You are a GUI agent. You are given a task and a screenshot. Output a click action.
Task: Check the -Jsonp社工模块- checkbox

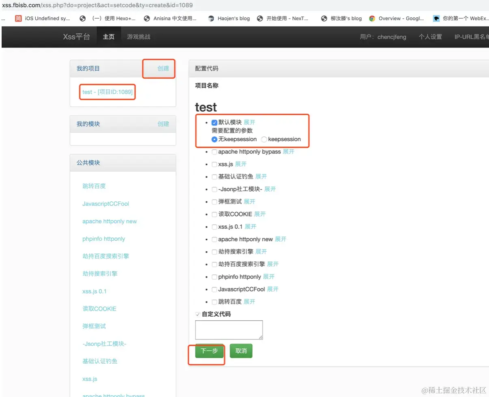pyautogui.click(x=214, y=190)
